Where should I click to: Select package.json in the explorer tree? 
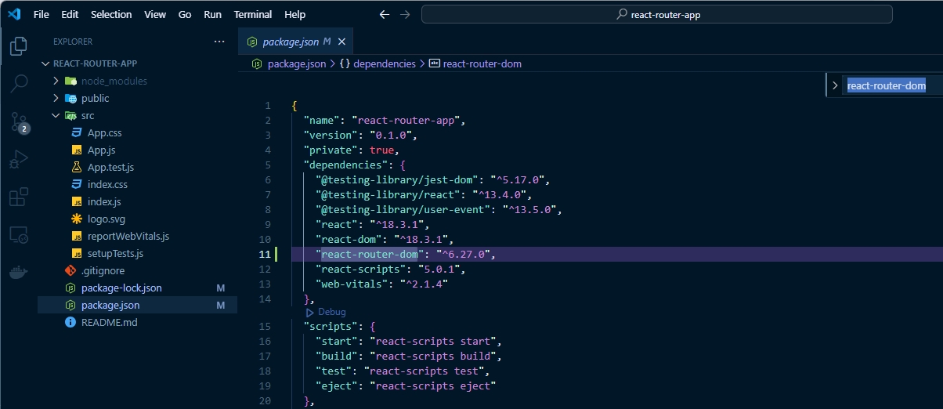pyautogui.click(x=137, y=305)
